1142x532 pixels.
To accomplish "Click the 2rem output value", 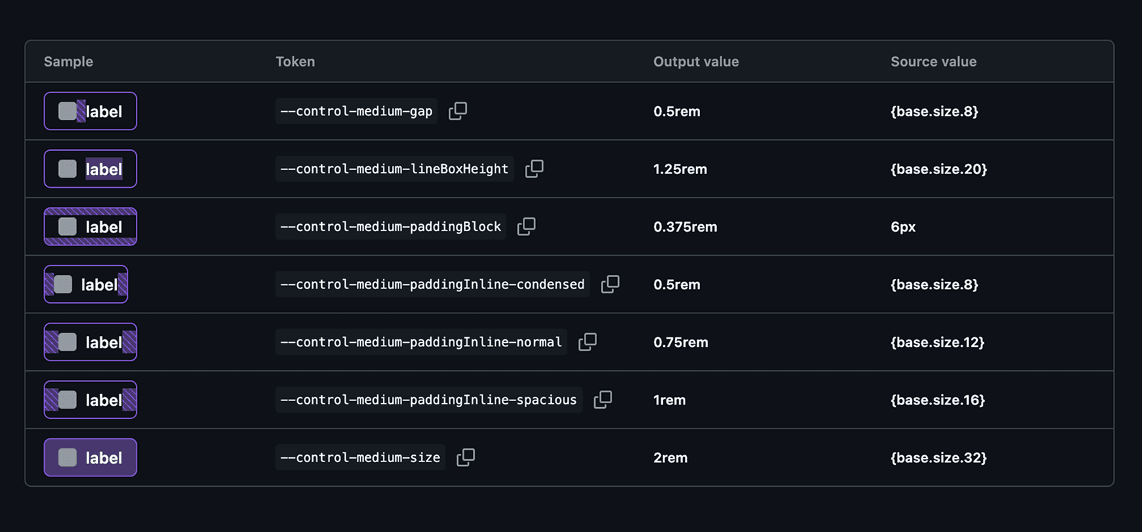I will 671,457.
